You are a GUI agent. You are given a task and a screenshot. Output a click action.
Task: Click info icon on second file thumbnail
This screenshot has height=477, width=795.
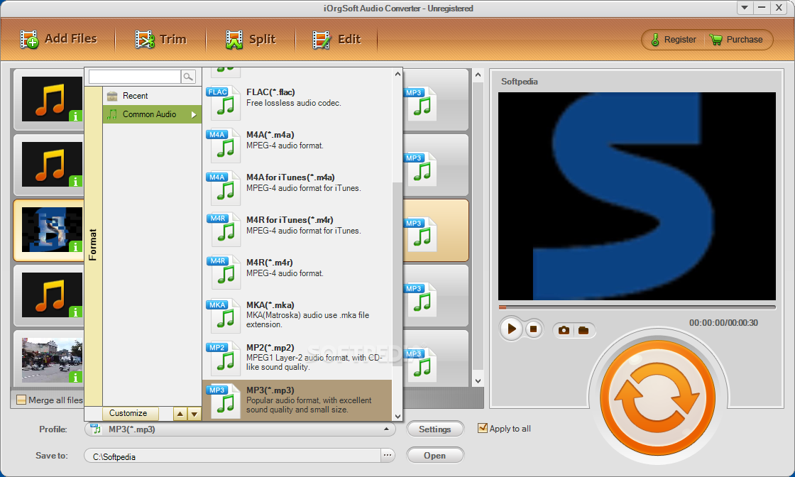click(x=75, y=182)
